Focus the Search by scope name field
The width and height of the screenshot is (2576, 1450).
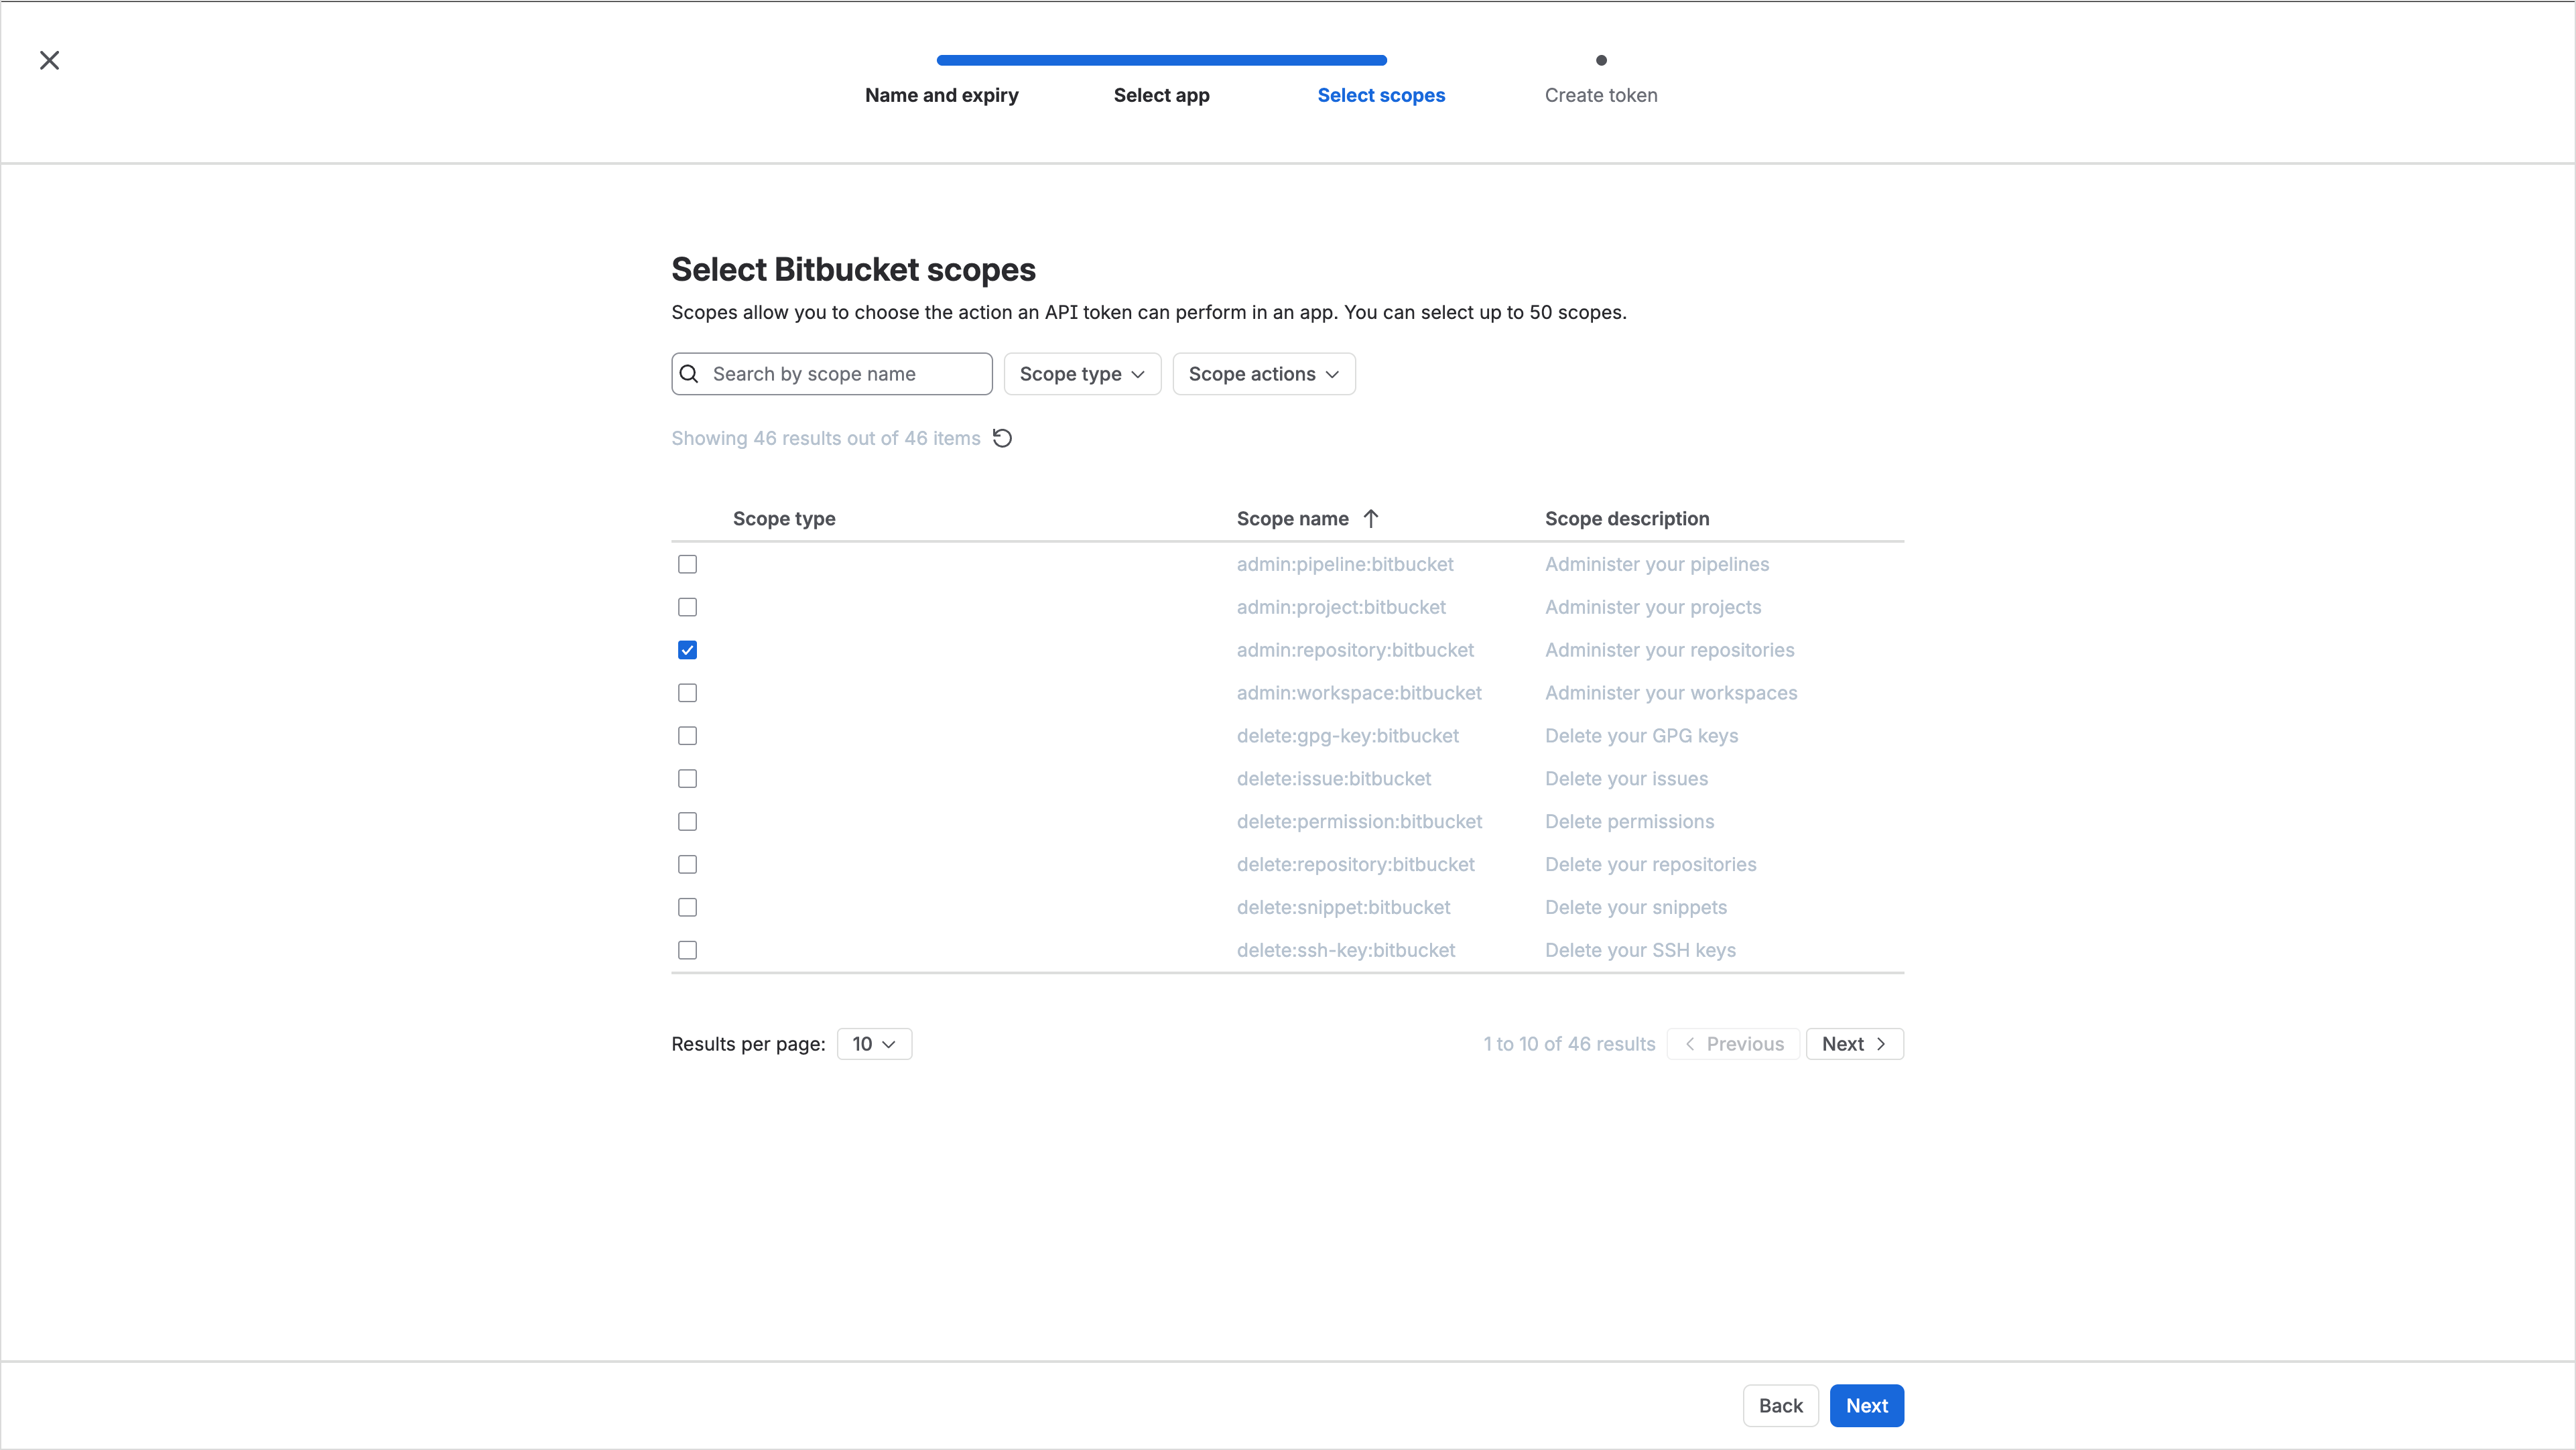(x=832, y=374)
